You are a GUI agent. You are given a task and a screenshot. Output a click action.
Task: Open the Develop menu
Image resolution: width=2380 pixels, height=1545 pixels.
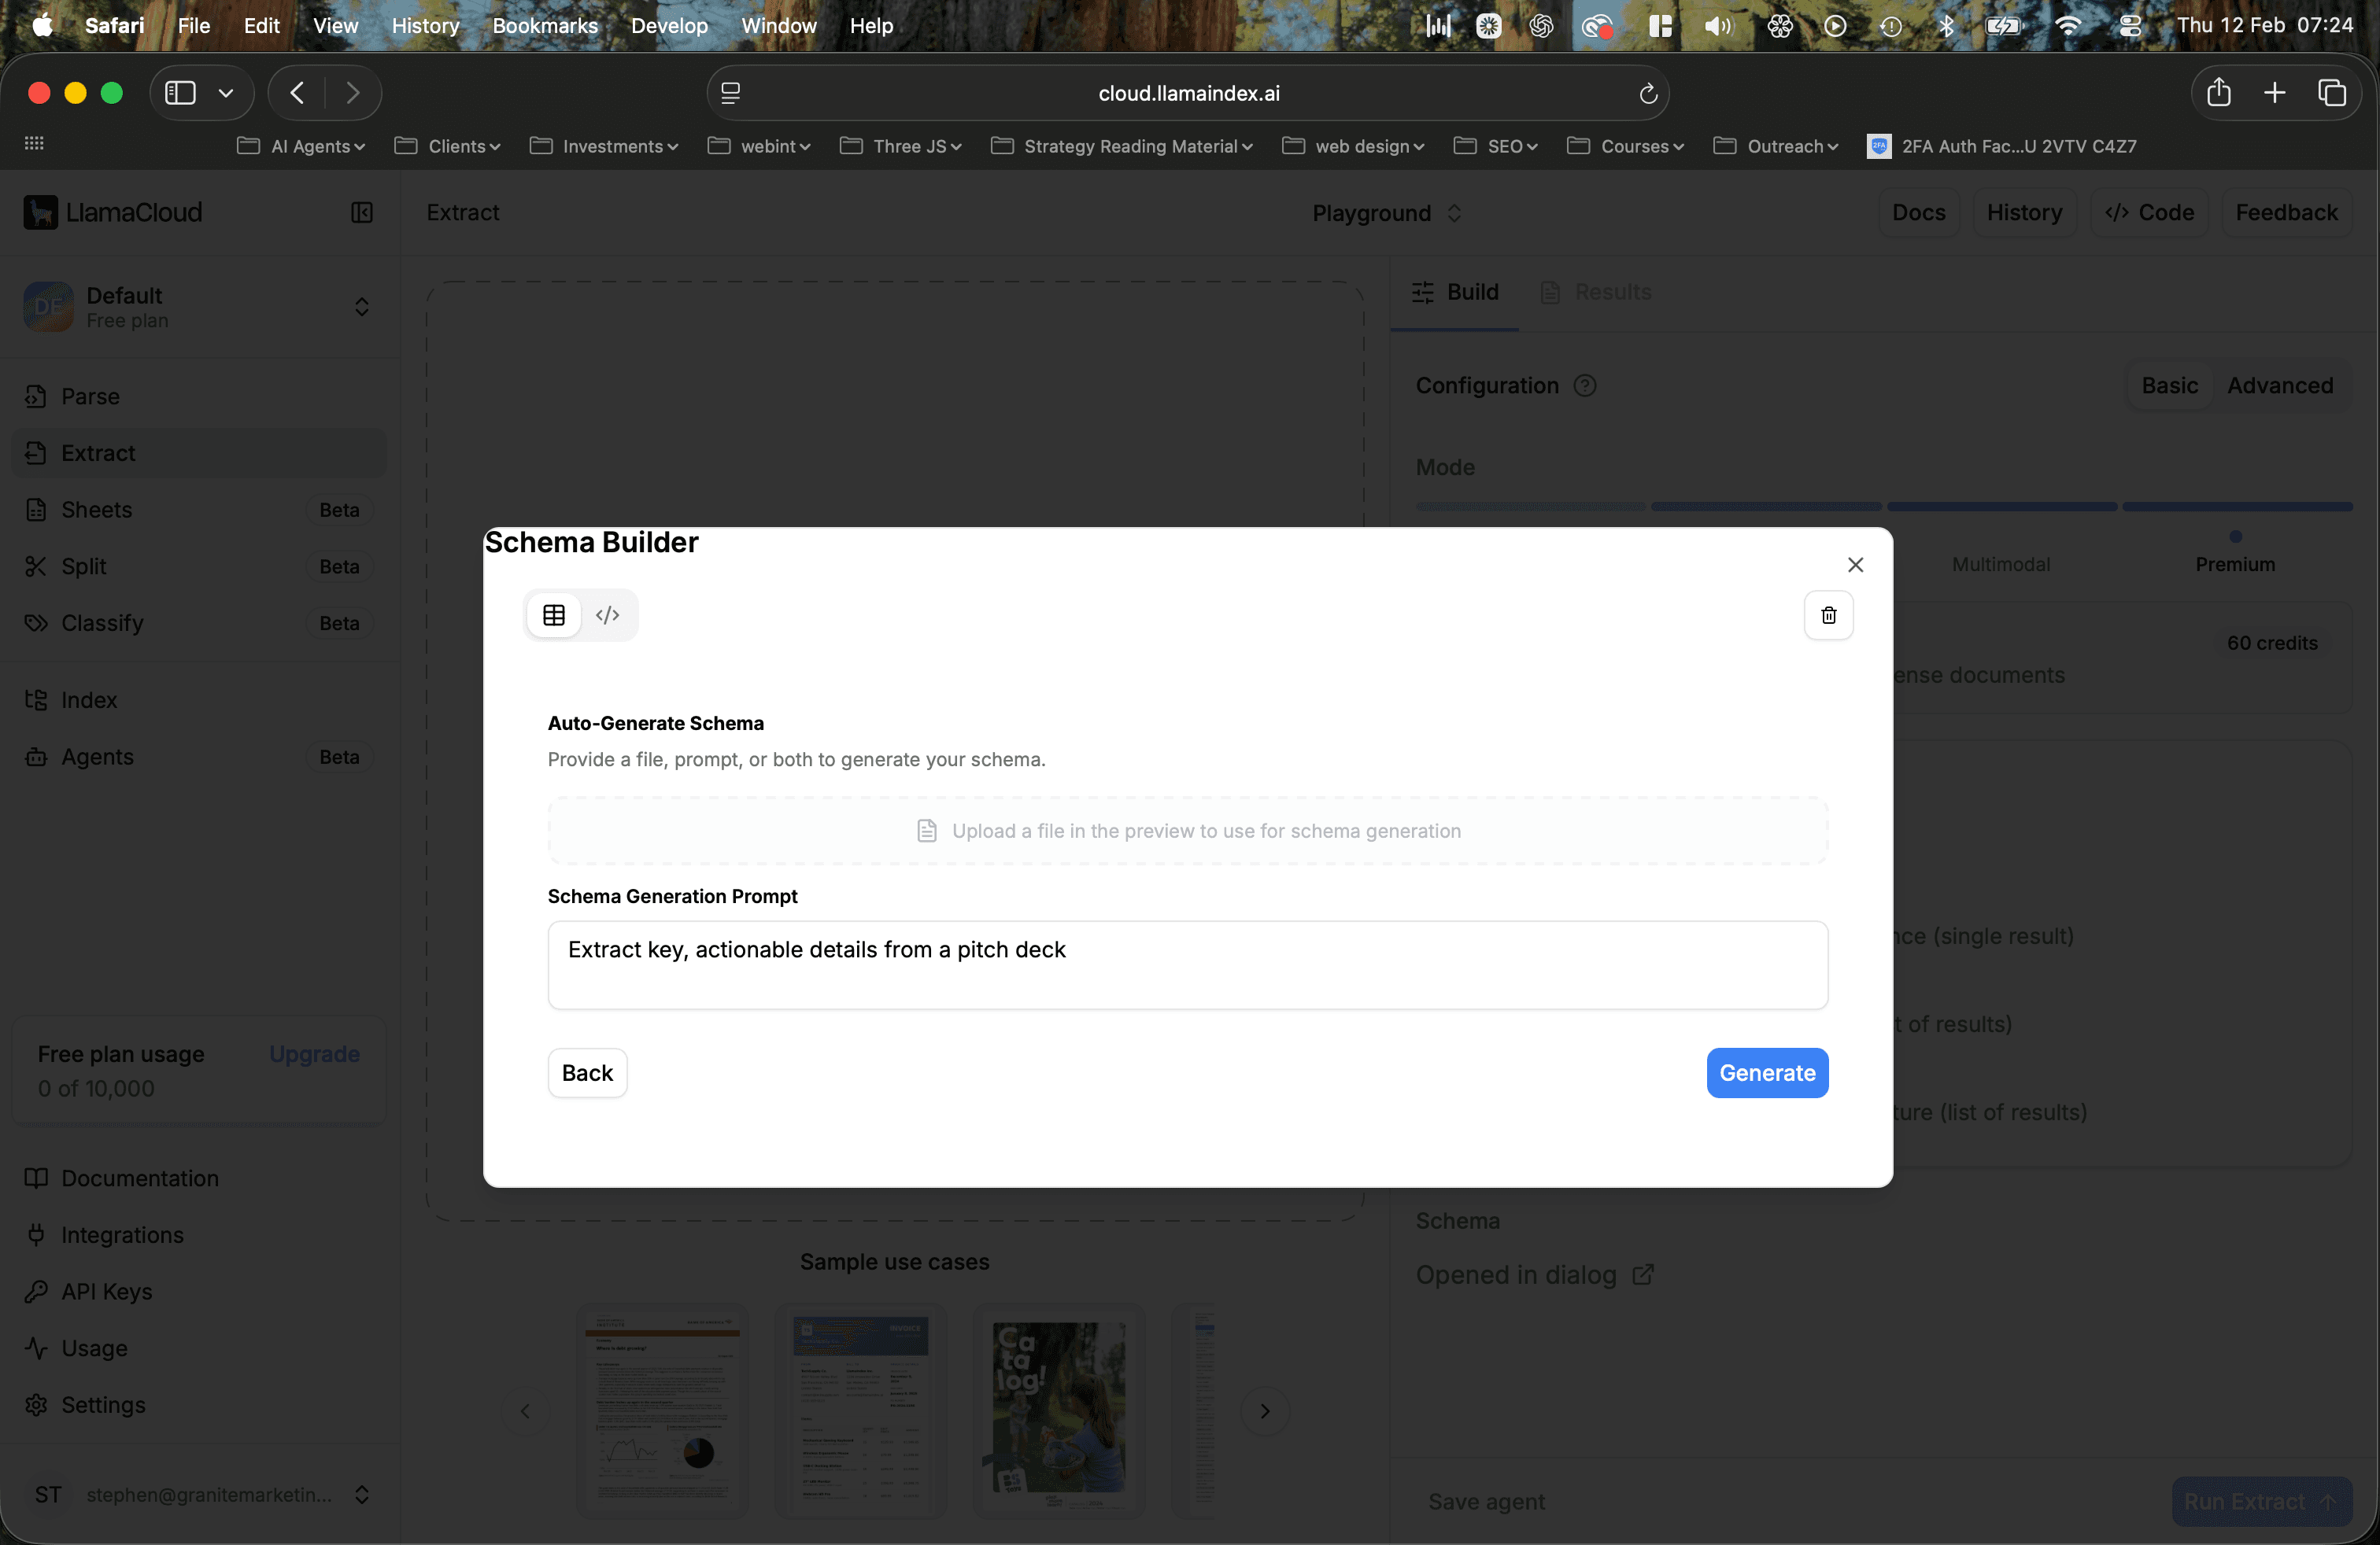pos(668,26)
